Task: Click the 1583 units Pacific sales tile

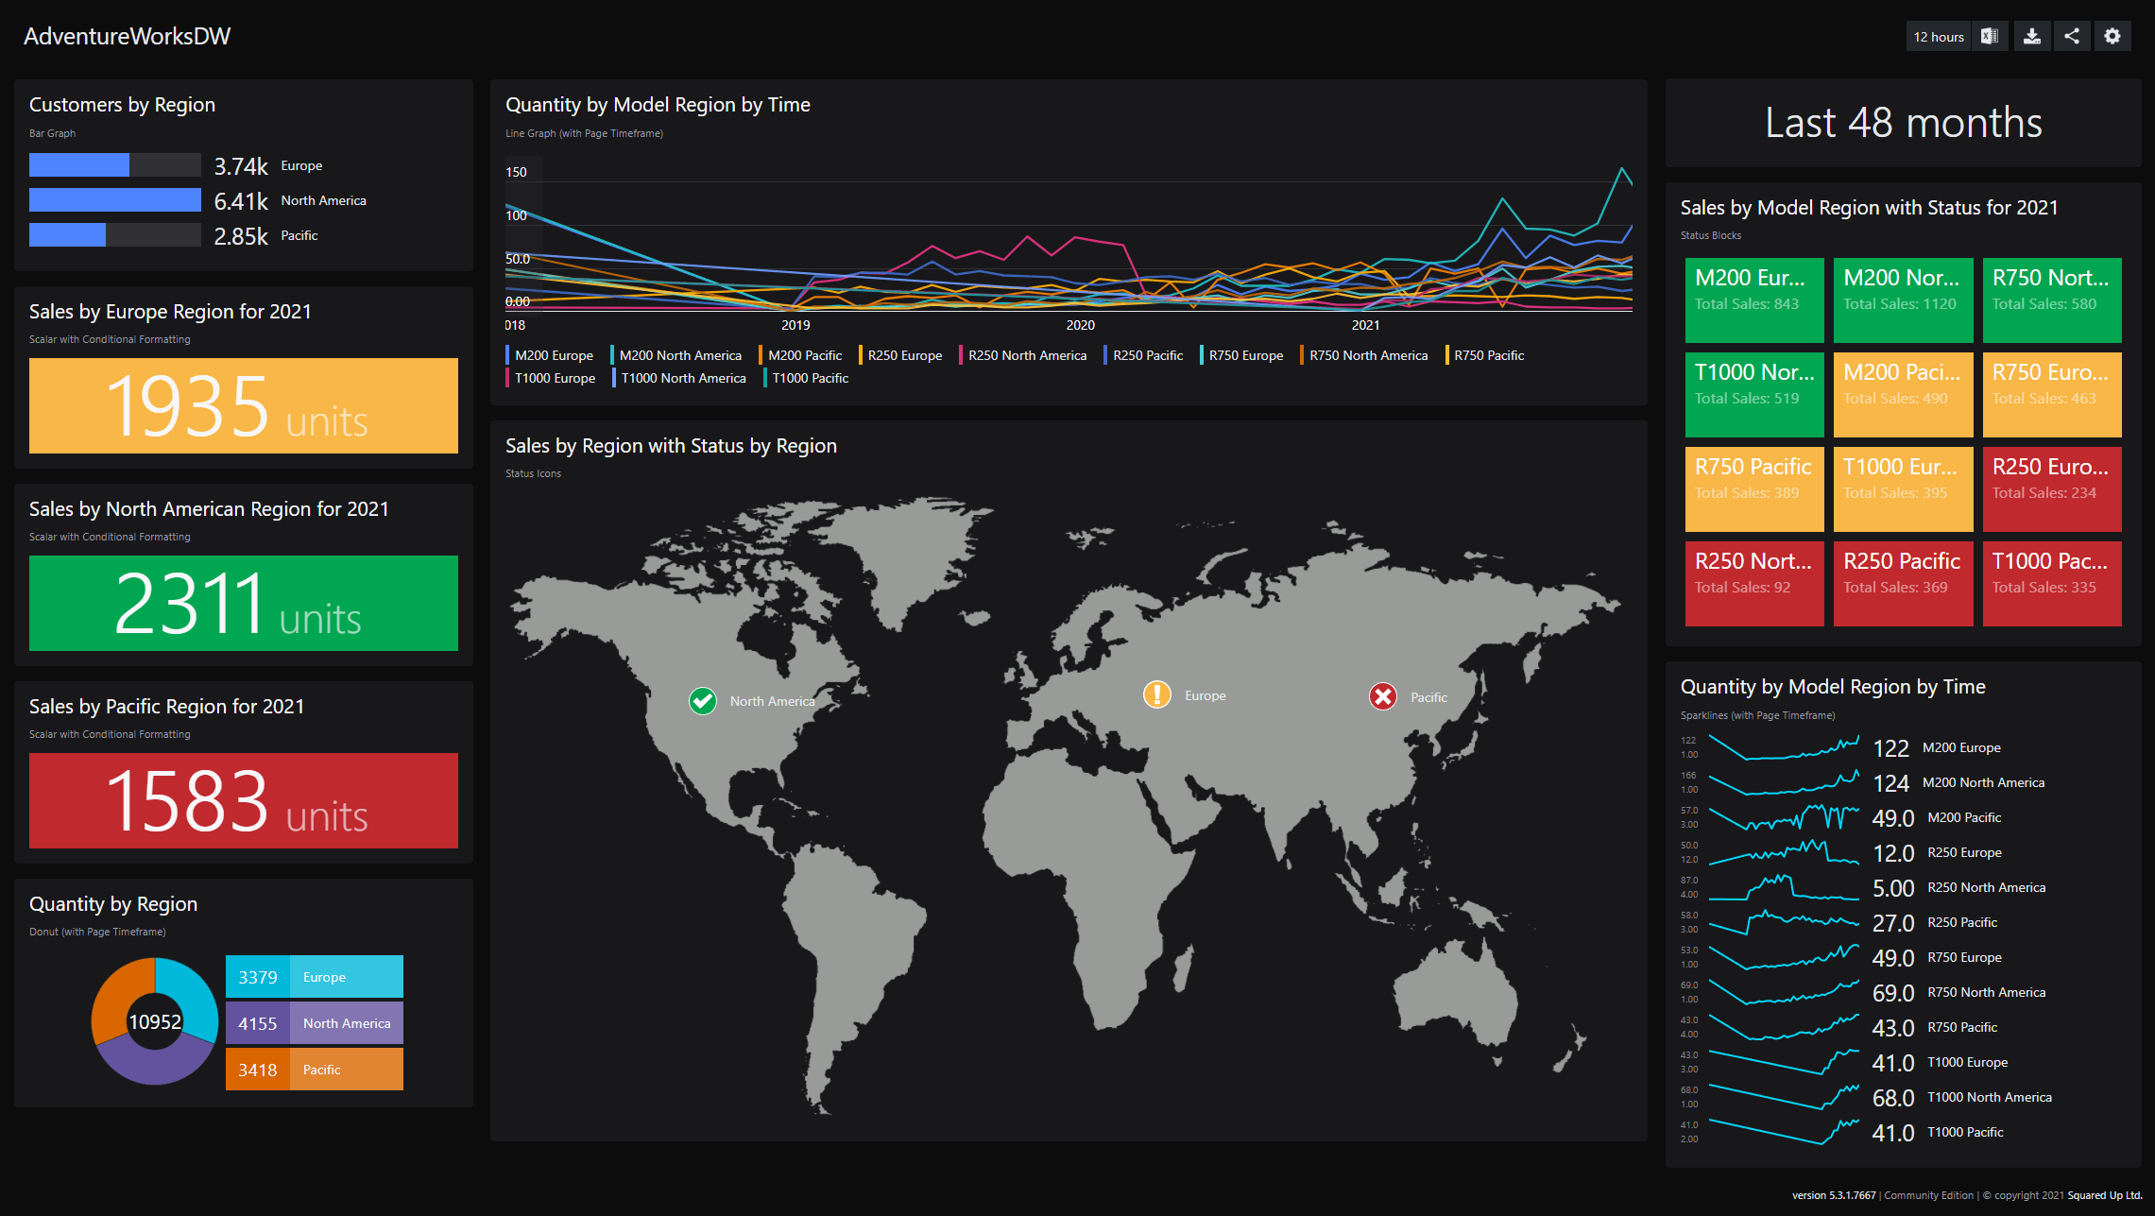Action: click(x=243, y=800)
